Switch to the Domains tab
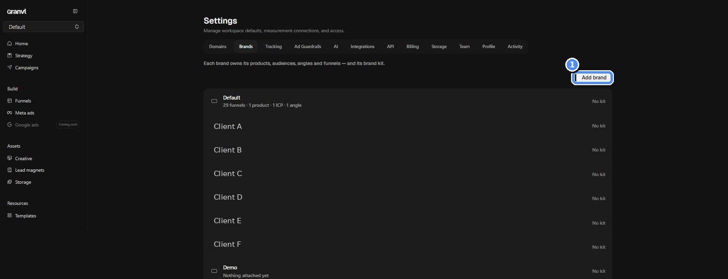The height and width of the screenshot is (279, 728). 218,47
